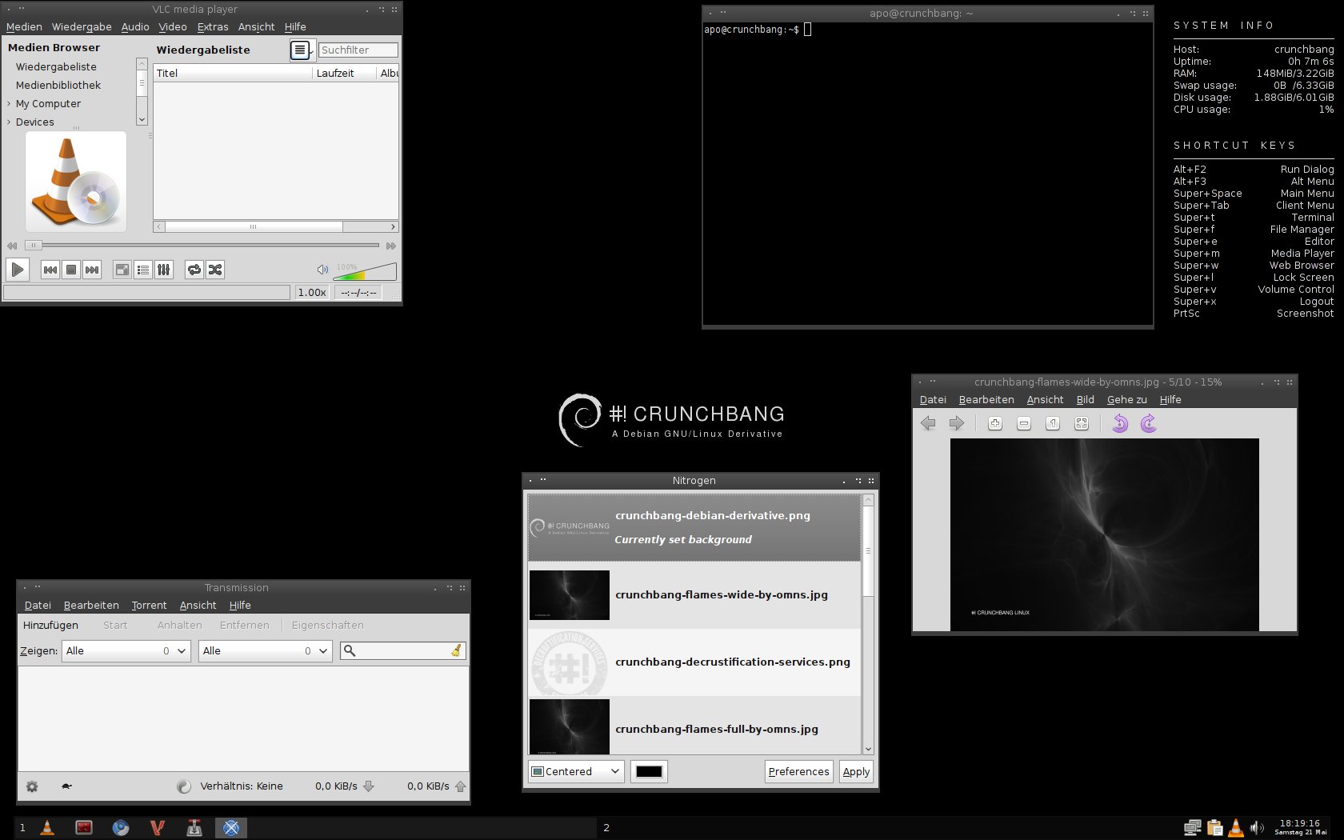Expand My Computer in VLC Medien Browser
This screenshot has width=1344, height=840.
(9, 104)
